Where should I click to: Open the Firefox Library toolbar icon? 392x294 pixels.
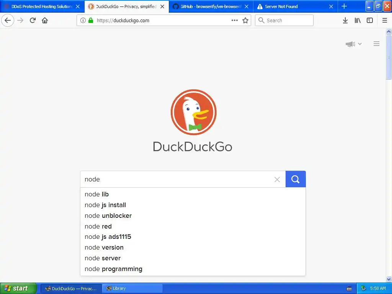pyautogui.click(x=358, y=20)
